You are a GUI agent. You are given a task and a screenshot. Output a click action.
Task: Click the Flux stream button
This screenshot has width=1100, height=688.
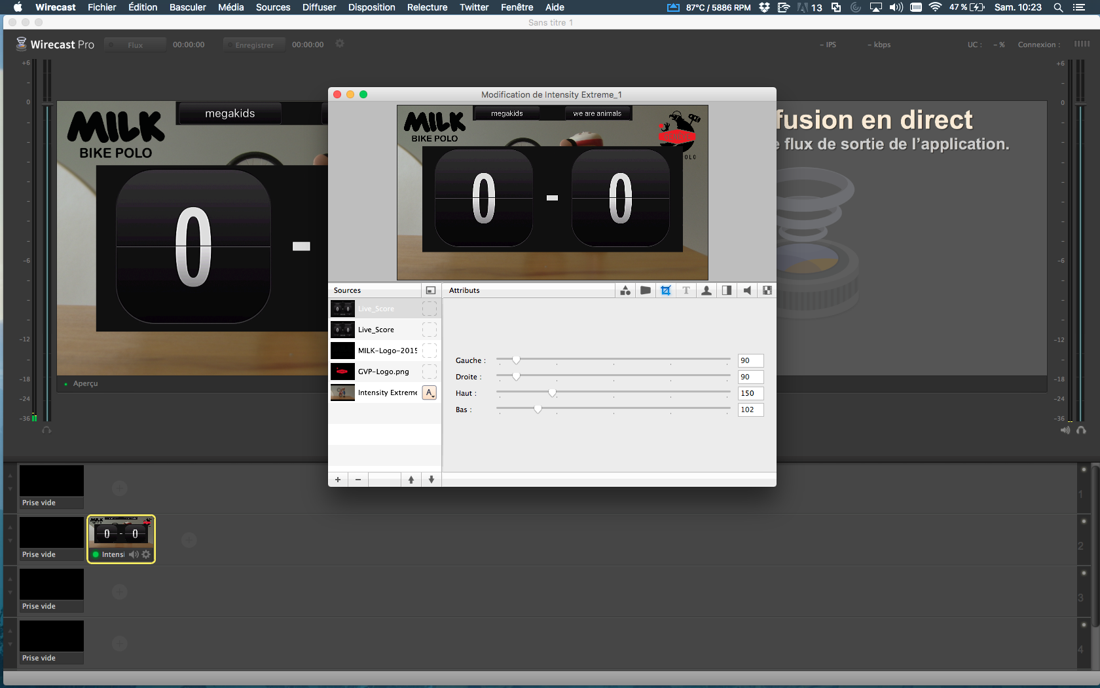(135, 45)
